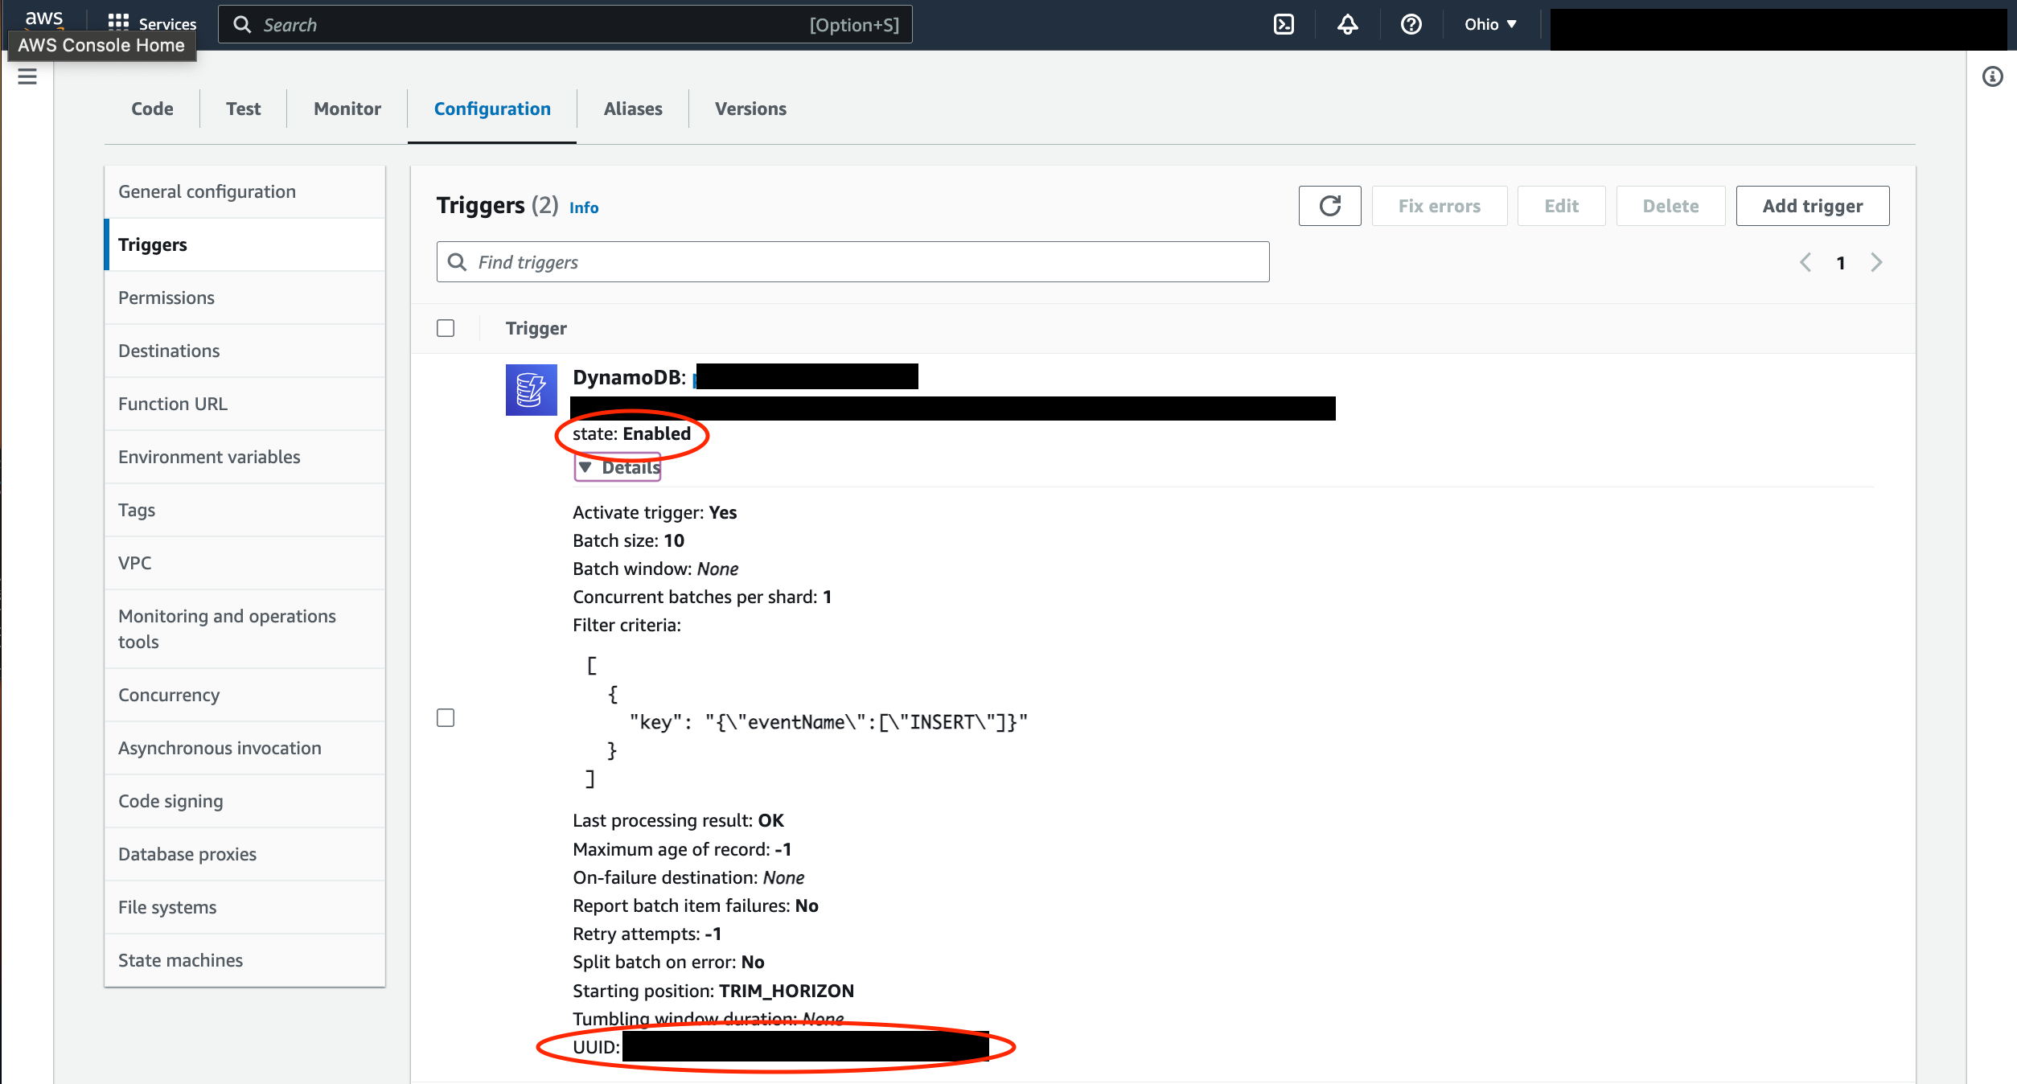This screenshot has width=2017, height=1084.
Task: Collapse the Details section of the trigger
Action: [618, 467]
